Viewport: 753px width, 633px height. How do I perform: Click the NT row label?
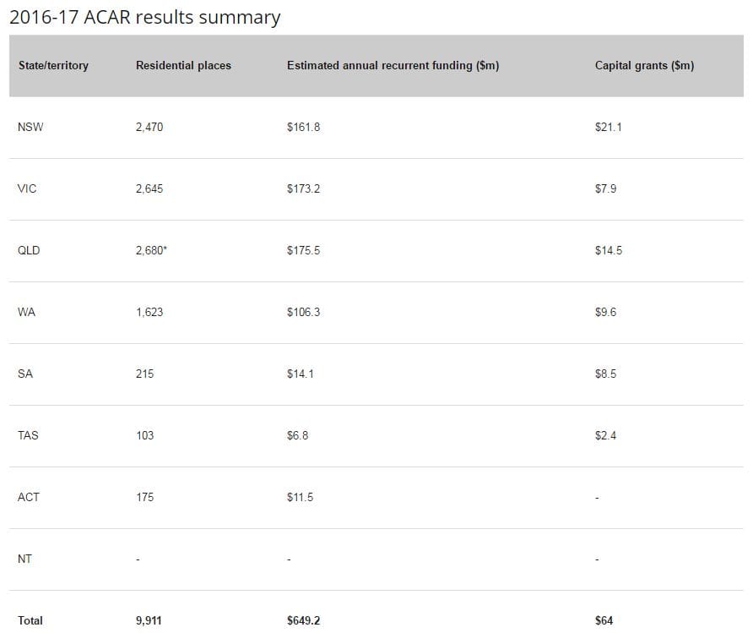coord(24,559)
